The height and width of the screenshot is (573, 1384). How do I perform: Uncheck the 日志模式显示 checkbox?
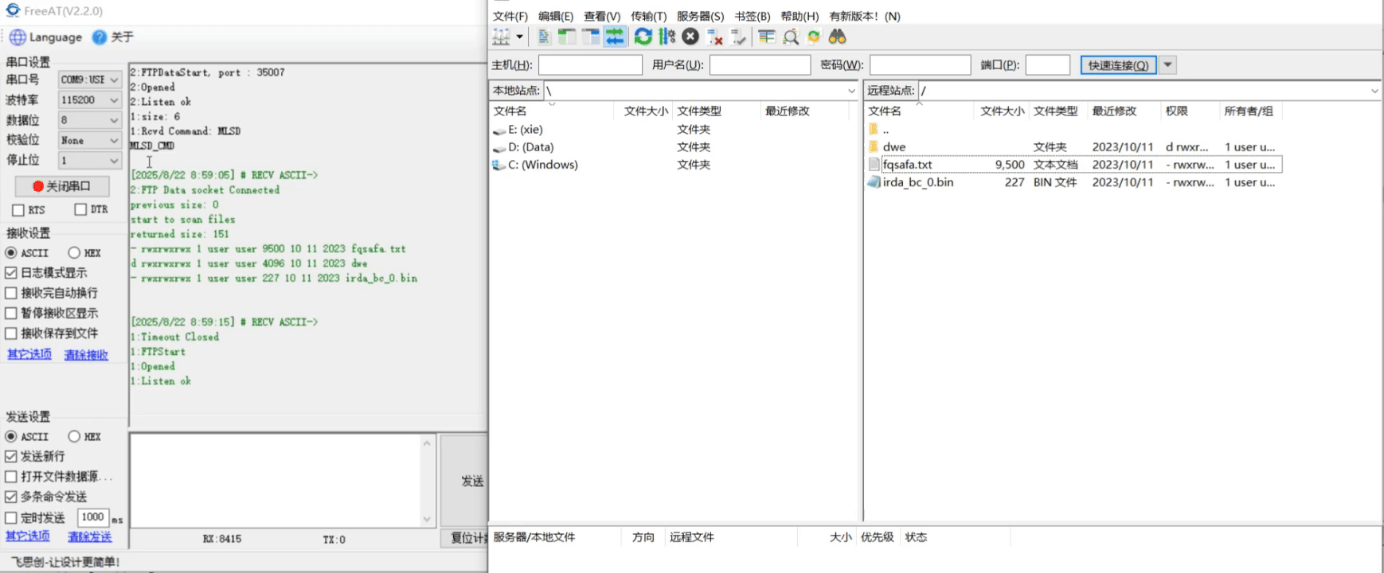[11, 273]
